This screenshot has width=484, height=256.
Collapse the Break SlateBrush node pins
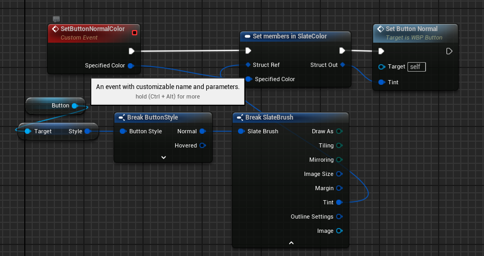291,243
